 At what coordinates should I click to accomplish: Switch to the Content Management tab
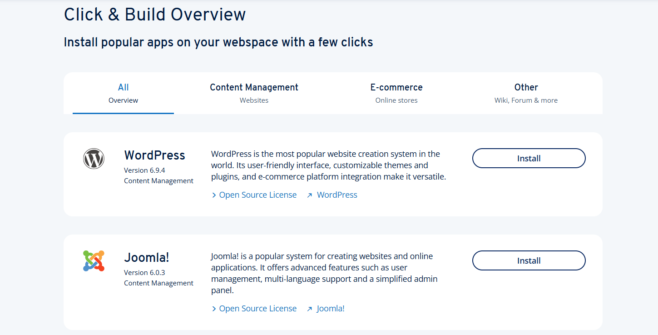tap(254, 93)
